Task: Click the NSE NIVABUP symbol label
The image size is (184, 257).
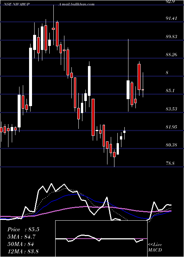Action: [17, 4]
